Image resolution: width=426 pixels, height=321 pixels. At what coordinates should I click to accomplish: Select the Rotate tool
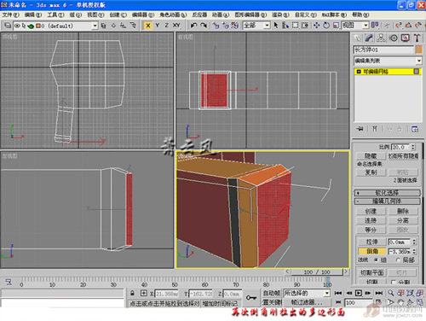(326, 26)
